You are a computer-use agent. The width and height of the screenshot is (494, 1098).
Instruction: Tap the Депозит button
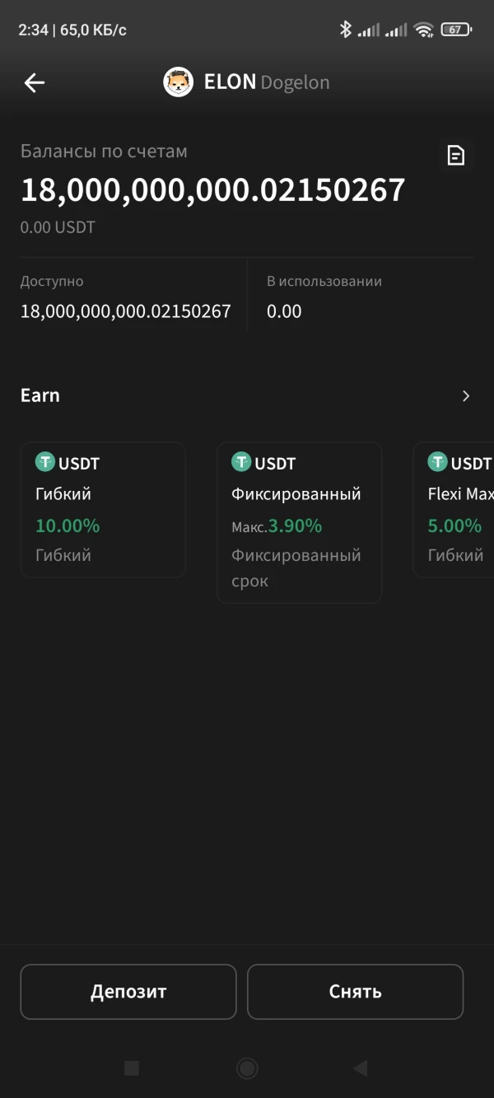point(128,992)
